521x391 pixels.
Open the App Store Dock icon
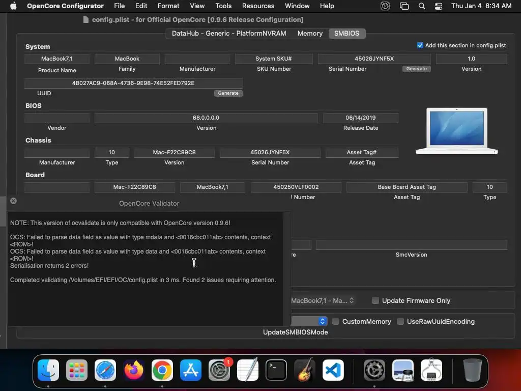191,370
